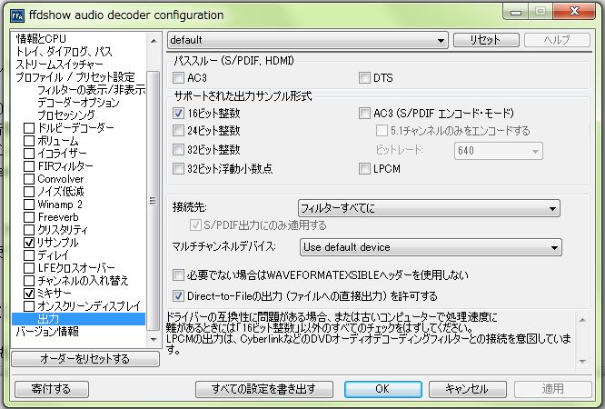Click すべての設定を書き出す export button

(264, 389)
